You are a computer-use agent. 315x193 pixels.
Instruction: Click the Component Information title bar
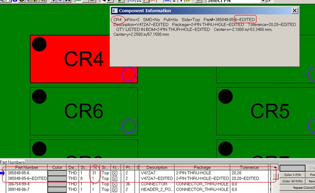point(205,11)
